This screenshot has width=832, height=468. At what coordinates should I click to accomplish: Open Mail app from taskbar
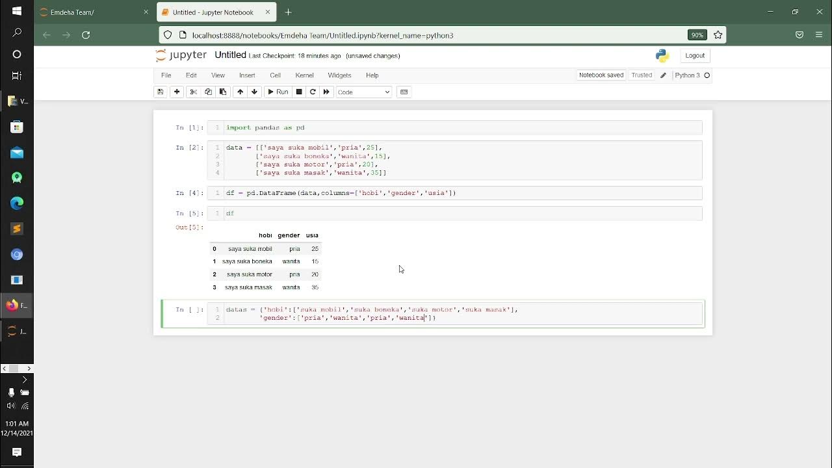(x=17, y=153)
